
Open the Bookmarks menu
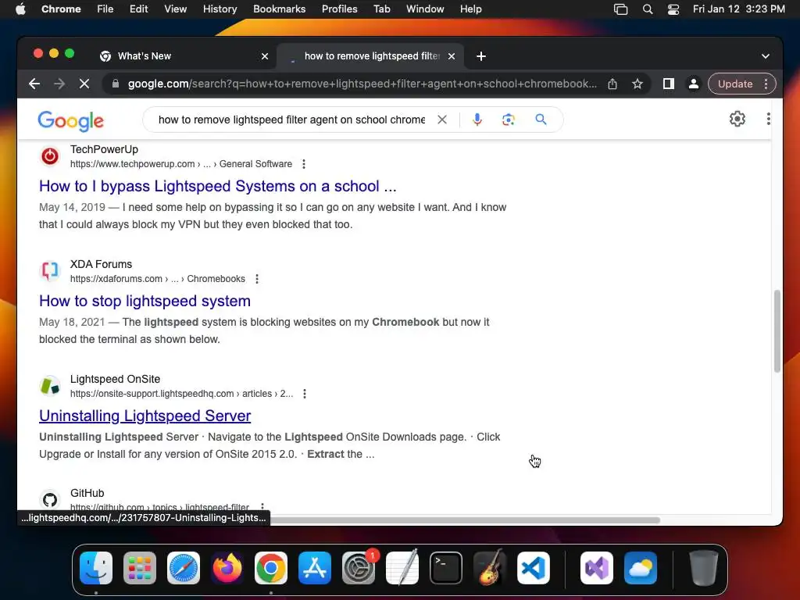(x=279, y=9)
